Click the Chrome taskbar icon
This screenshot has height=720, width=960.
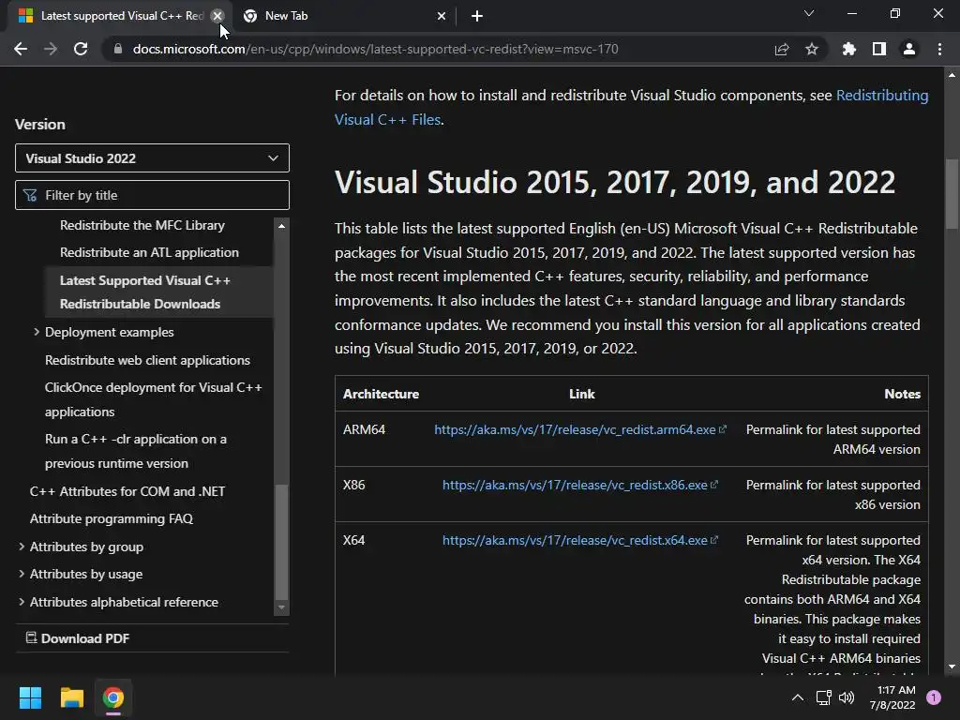click(x=113, y=697)
